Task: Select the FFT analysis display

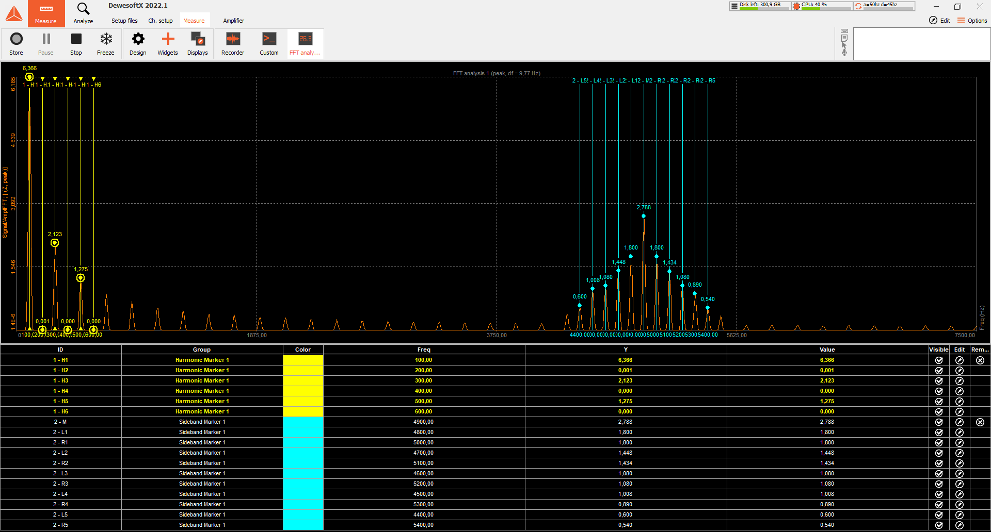Action: 305,44
